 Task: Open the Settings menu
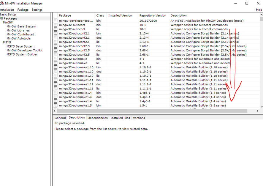click(37, 10)
